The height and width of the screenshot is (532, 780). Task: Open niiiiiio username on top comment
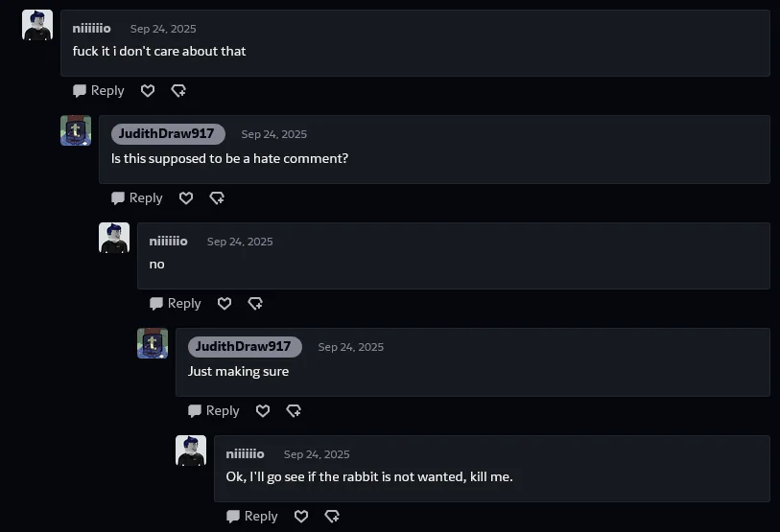(92, 29)
